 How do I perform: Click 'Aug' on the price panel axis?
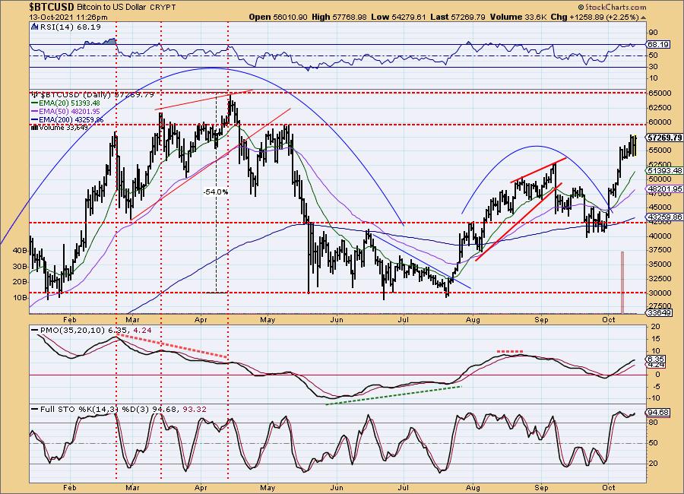(473, 320)
